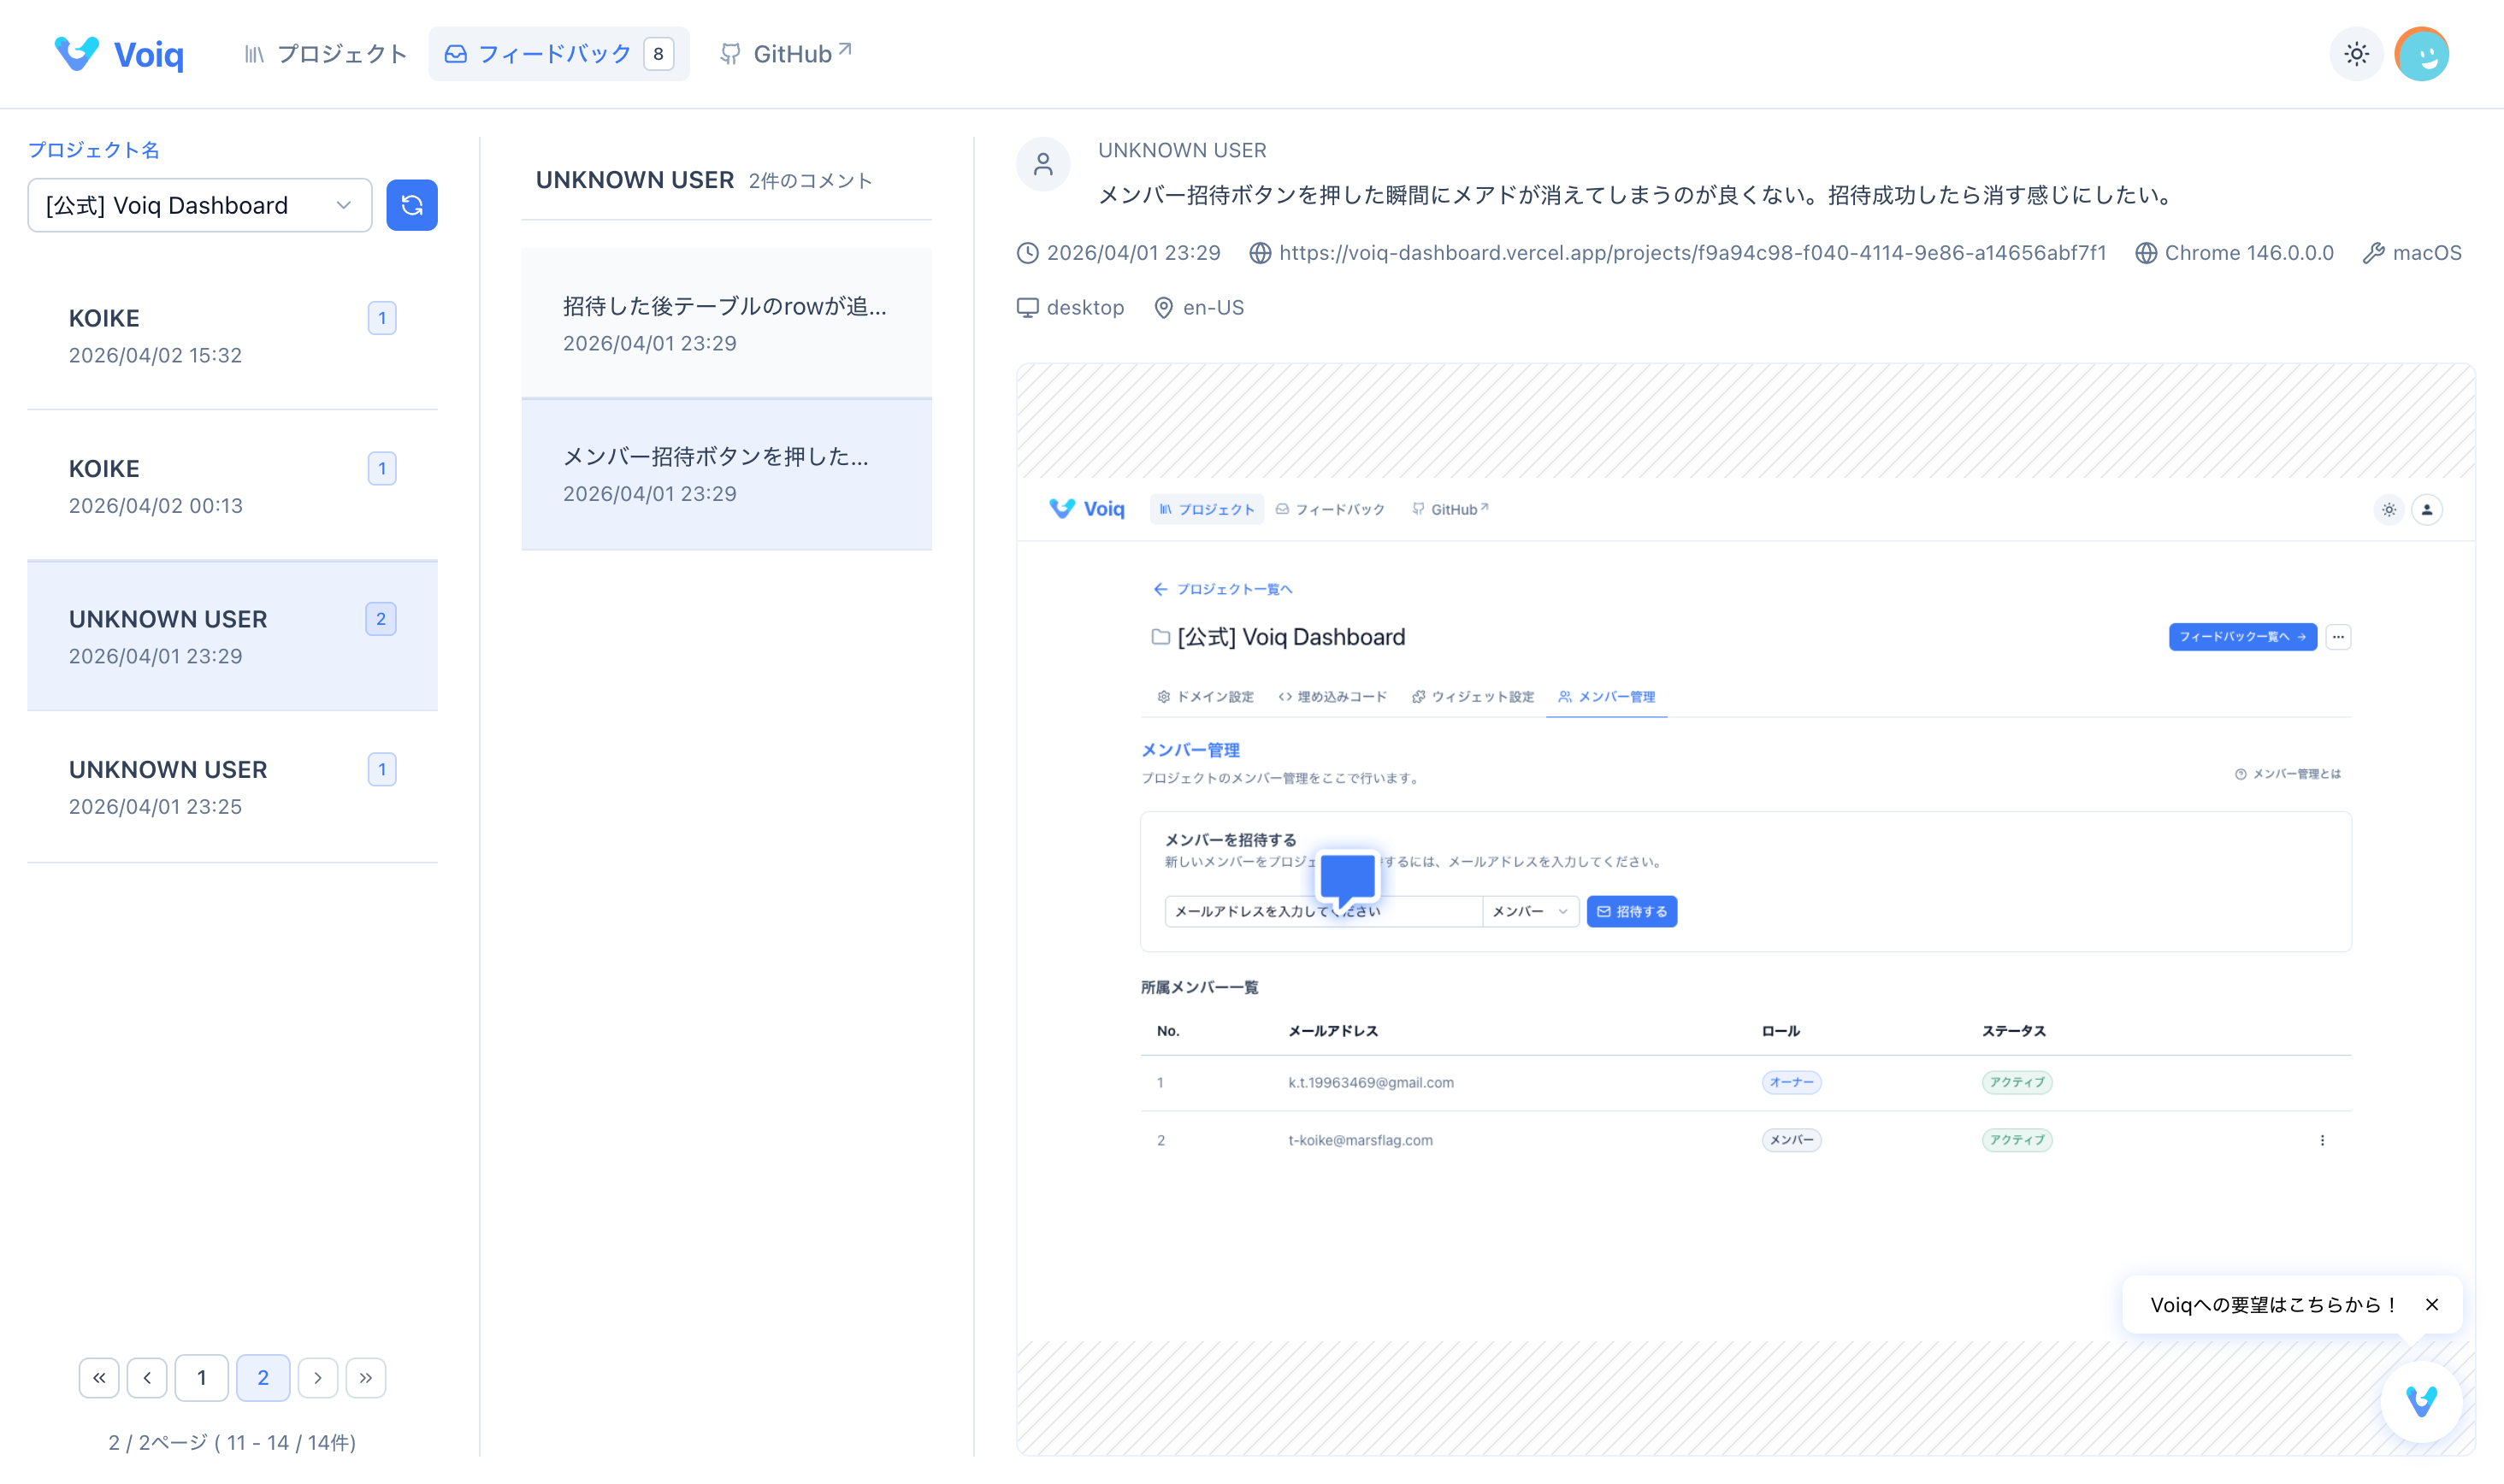Close the Voiq request tooltip popup

(2432, 1304)
